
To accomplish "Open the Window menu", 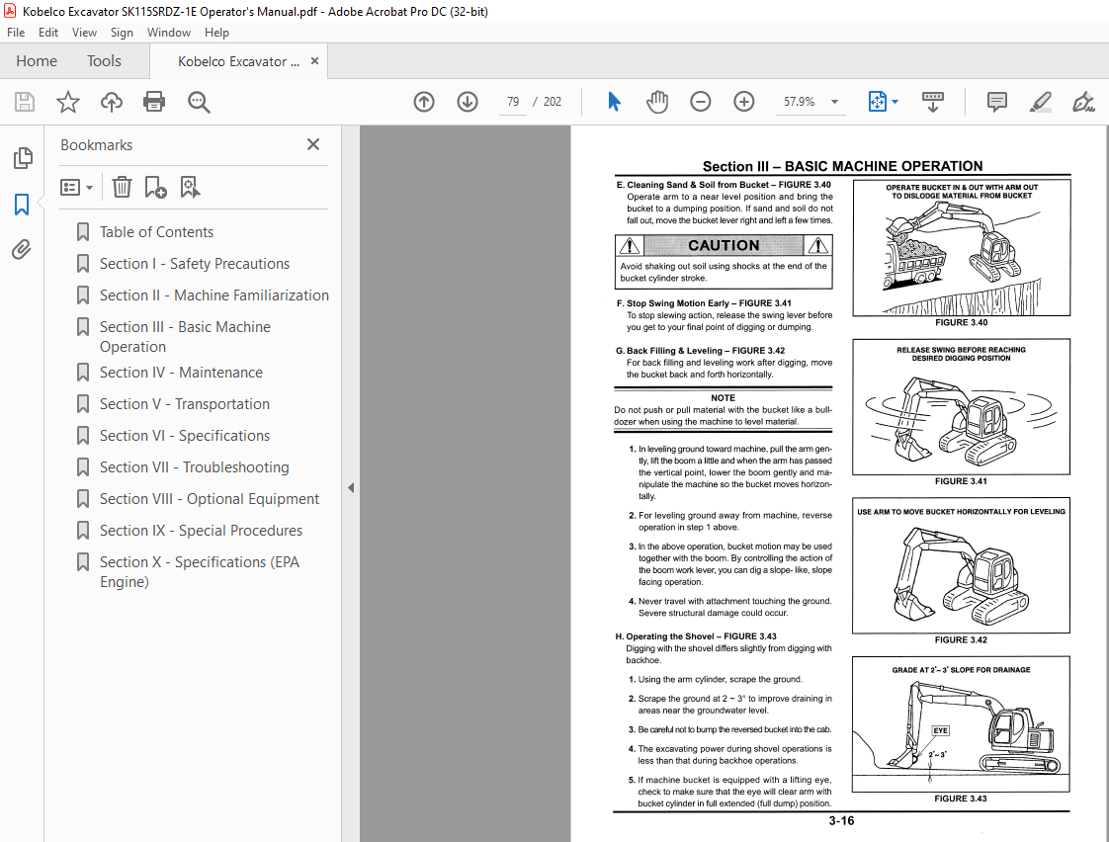I will coord(168,33).
